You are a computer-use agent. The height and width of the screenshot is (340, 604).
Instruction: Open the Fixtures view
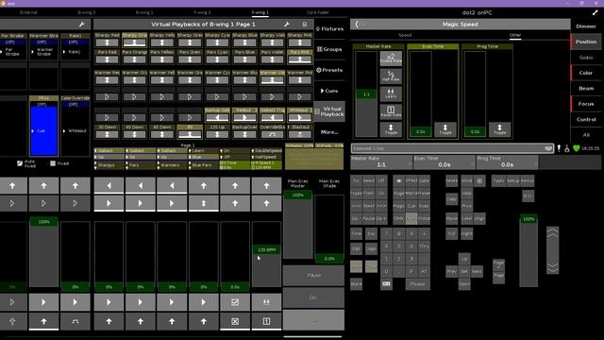coord(329,29)
